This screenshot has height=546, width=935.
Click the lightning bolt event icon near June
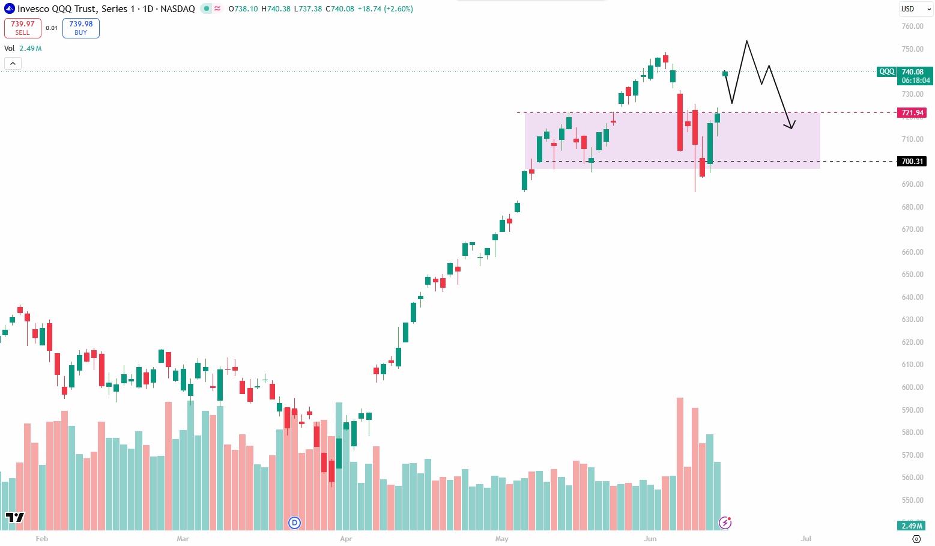(725, 523)
